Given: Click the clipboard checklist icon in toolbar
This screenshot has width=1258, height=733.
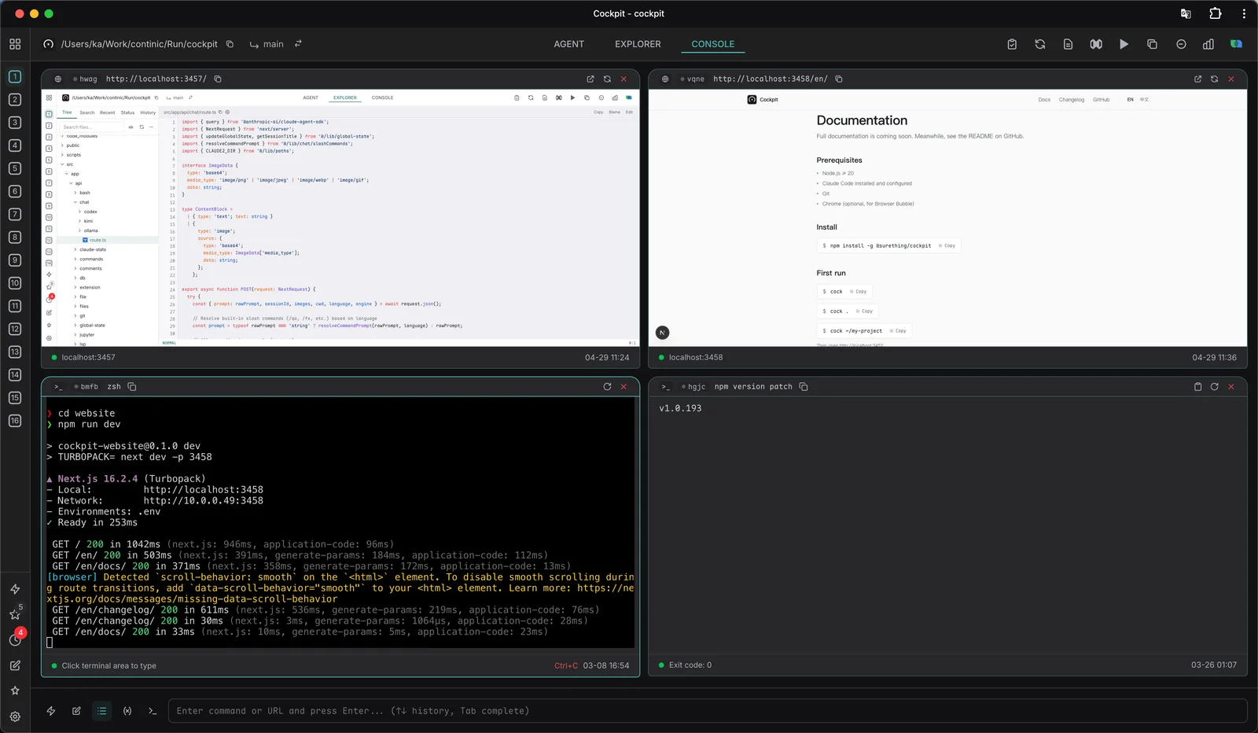Looking at the screenshot, I should tap(1012, 44).
